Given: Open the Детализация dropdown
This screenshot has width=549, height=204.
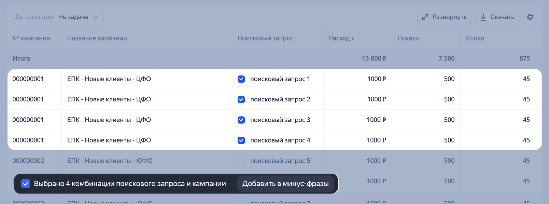Looking at the screenshot, I should [x=57, y=16].
